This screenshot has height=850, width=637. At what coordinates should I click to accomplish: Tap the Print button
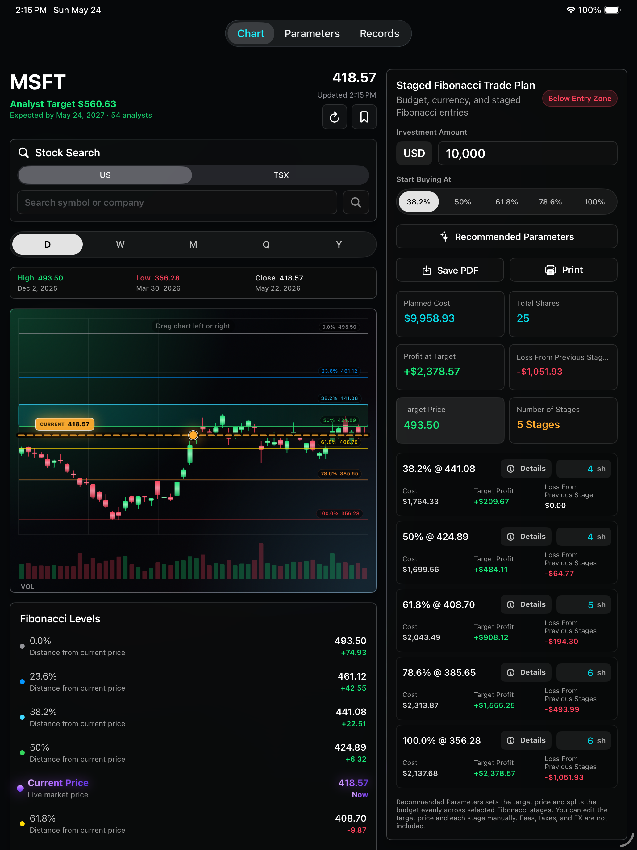tap(563, 270)
